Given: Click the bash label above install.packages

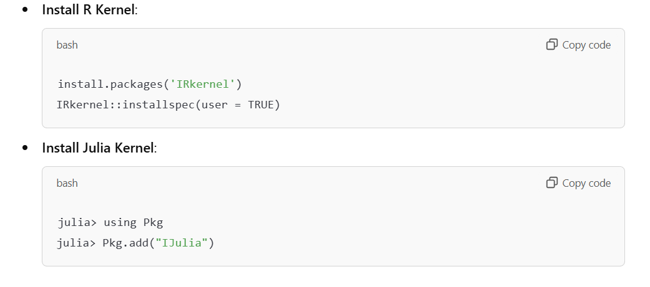Looking at the screenshot, I should click(x=67, y=45).
